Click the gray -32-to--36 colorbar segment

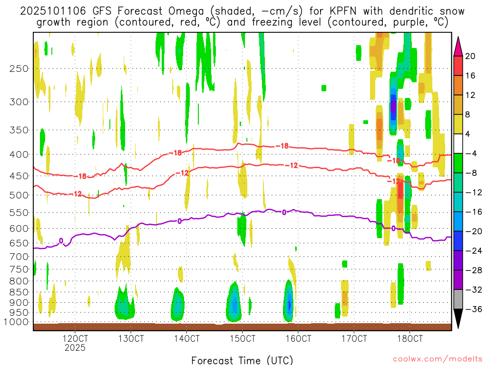458,299
